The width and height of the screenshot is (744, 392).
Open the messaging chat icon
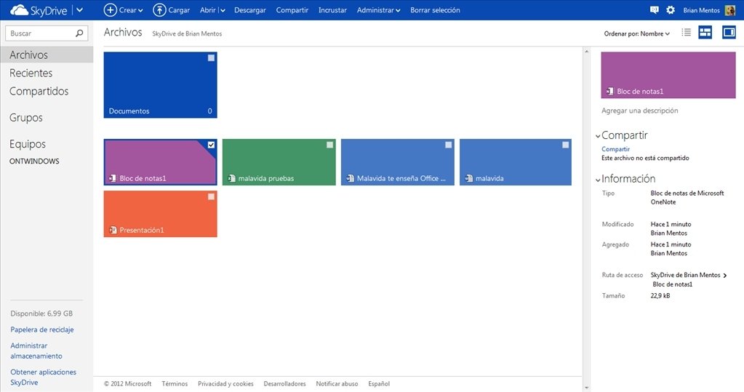click(655, 10)
